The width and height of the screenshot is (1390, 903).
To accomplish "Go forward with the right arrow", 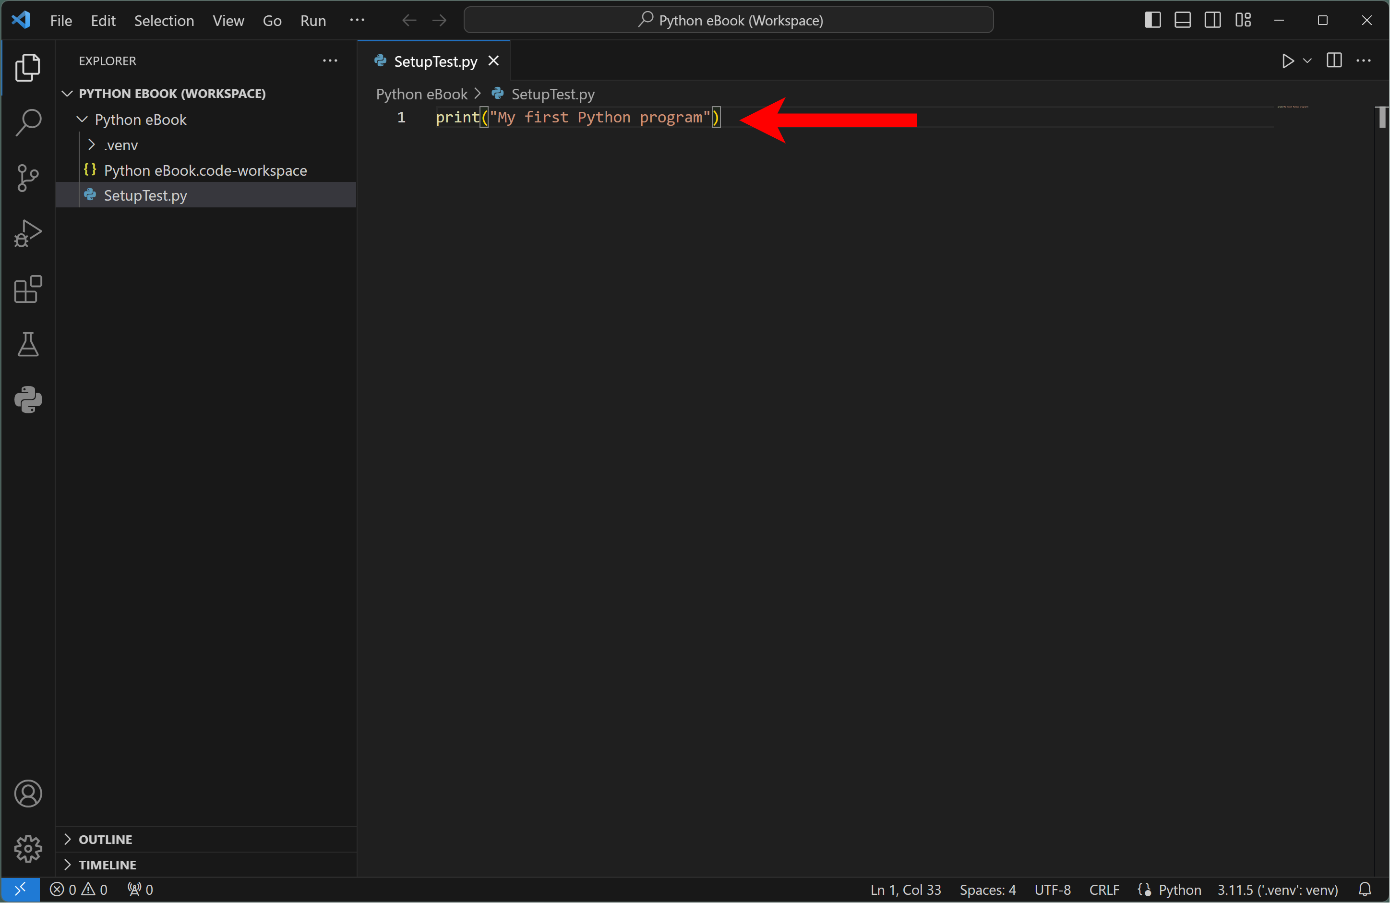I will (x=439, y=21).
